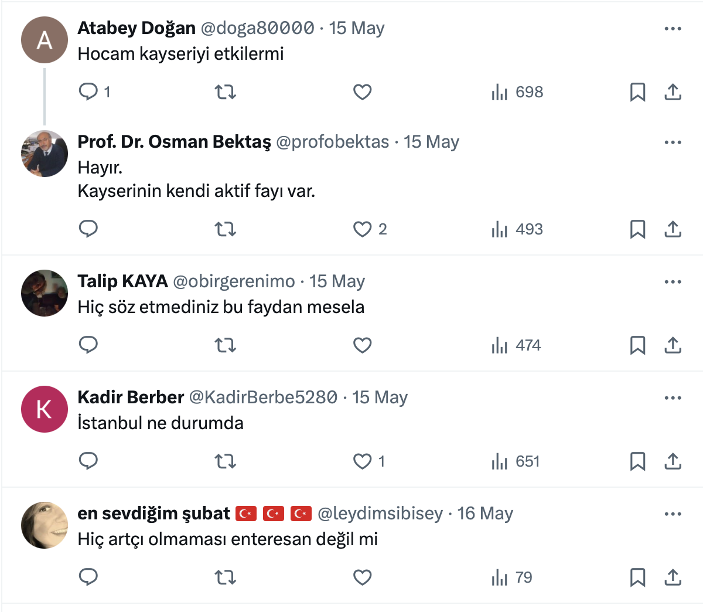Open more options on Atabey Doğan's tweet

click(x=673, y=29)
